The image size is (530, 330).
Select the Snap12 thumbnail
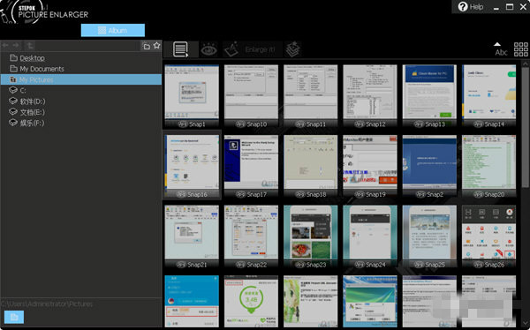(370, 92)
